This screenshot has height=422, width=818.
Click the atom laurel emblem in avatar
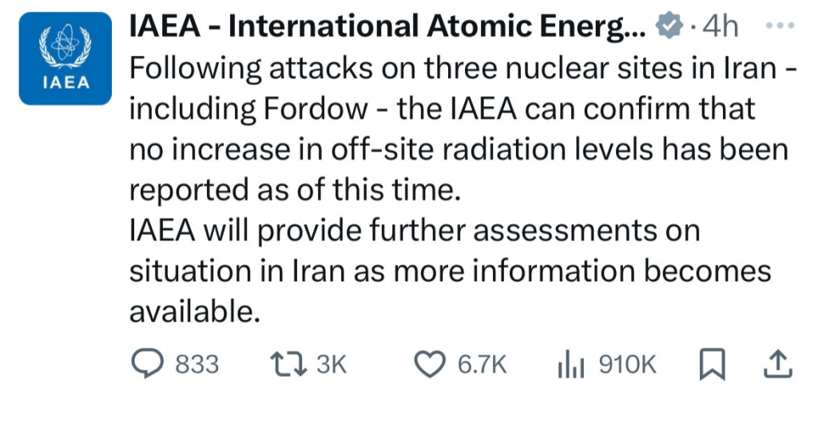(x=66, y=46)
